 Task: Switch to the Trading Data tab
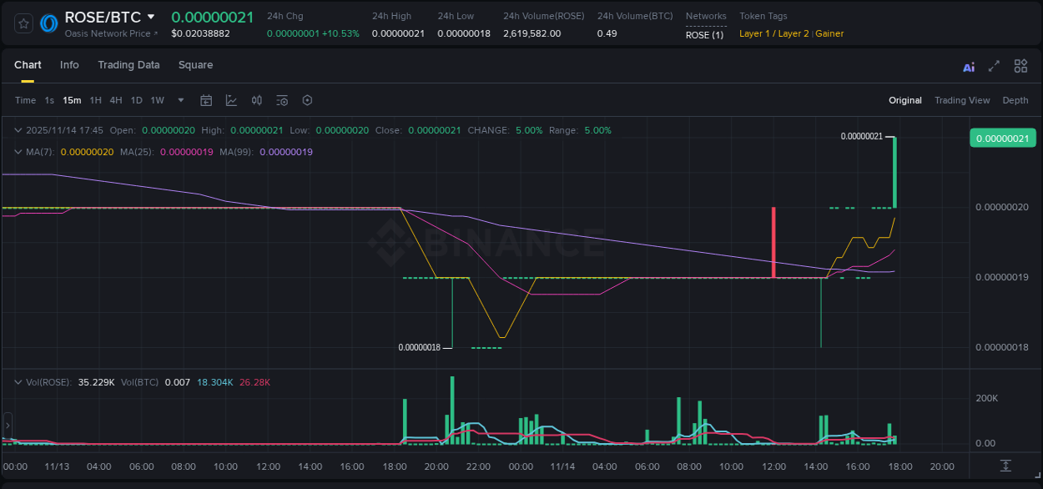coord(128,65)
